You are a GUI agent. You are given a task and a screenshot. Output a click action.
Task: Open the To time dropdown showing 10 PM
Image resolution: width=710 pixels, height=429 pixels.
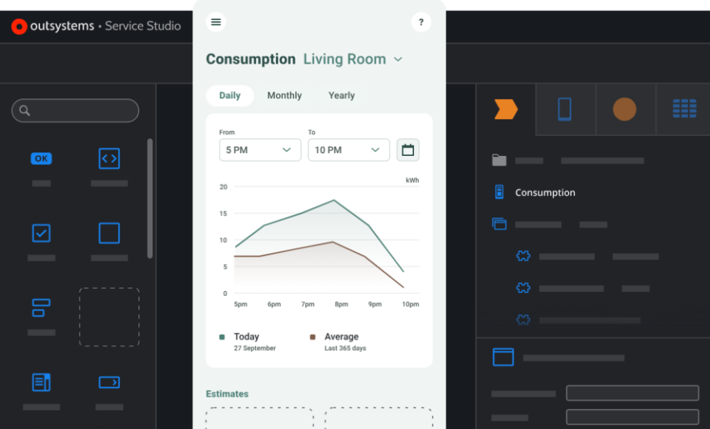[x=348, y=150]
